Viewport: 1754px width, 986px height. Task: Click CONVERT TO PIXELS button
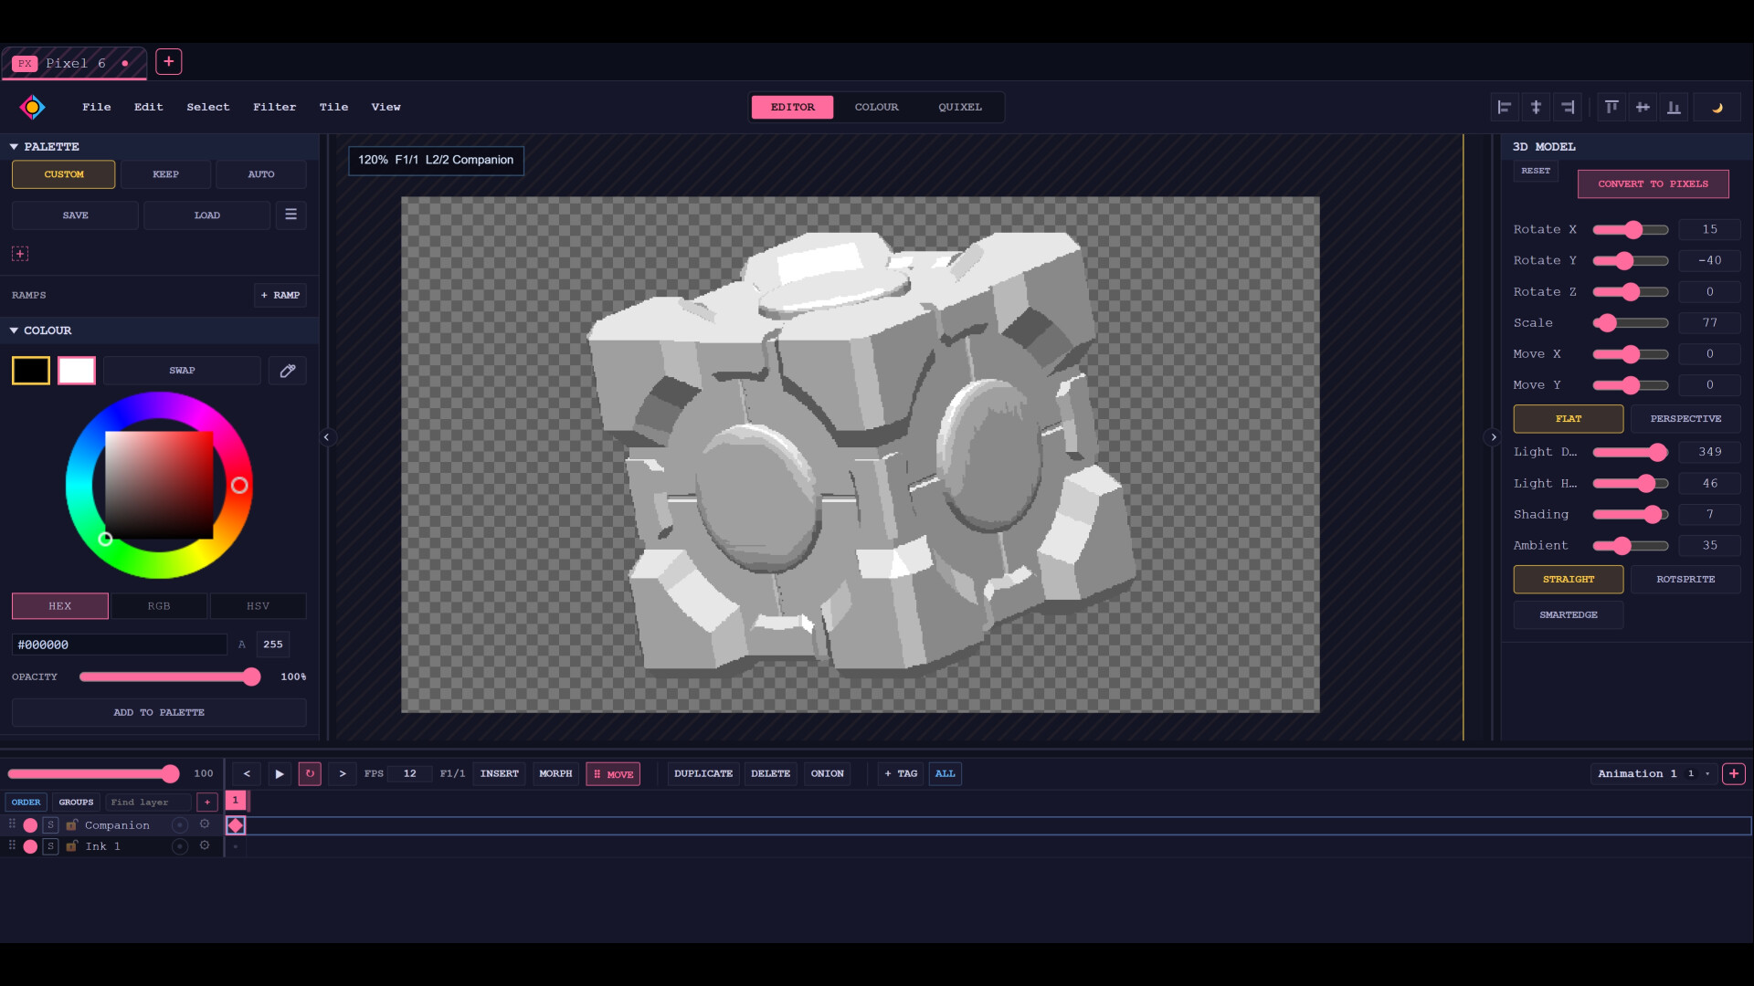click(1653, 184)
